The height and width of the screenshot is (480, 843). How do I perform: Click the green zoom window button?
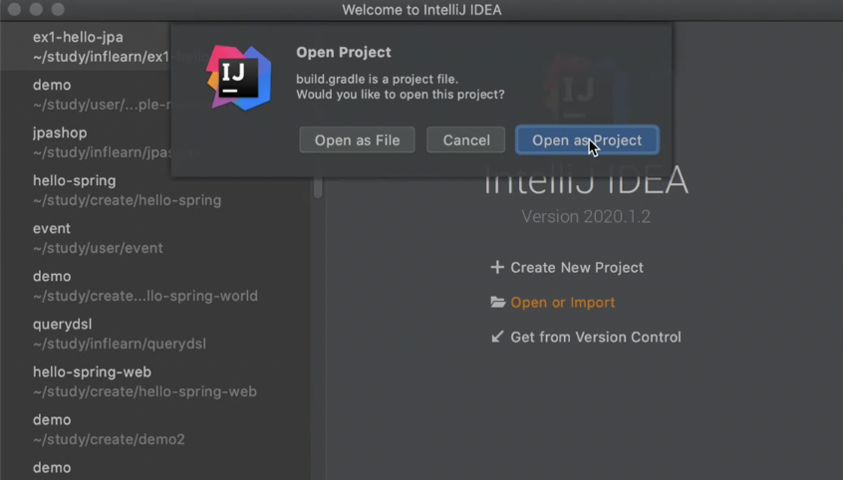(x=58, y=9)
